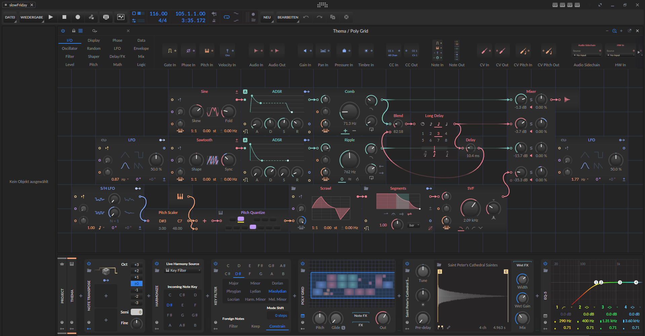645x336 pixels.
Task: Toggle the lock icon in grid header
Action: click(x=74, y=31)
